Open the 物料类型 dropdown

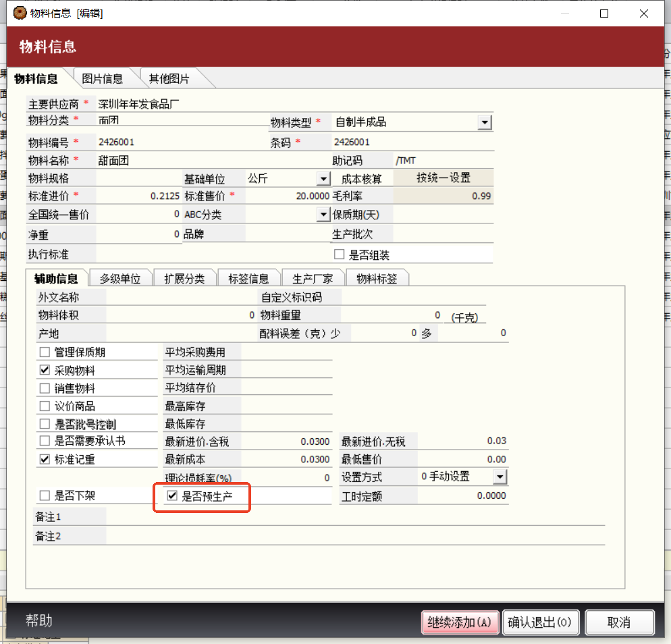485,122
